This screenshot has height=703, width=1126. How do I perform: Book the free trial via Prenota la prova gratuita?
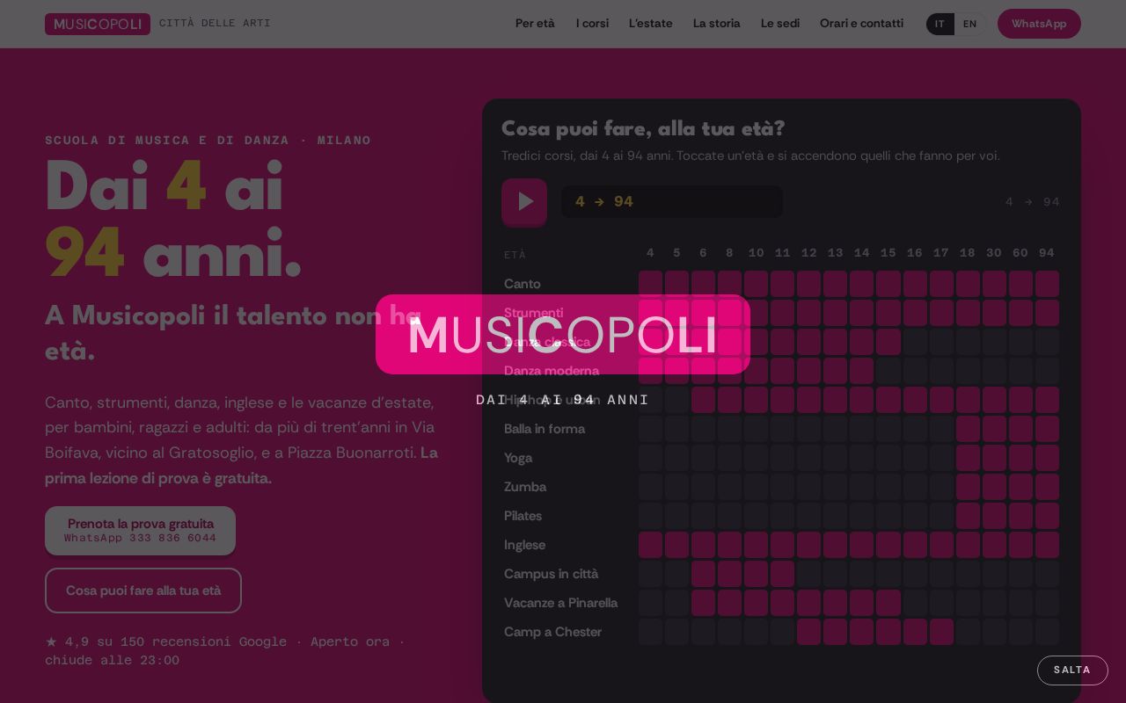140,530
